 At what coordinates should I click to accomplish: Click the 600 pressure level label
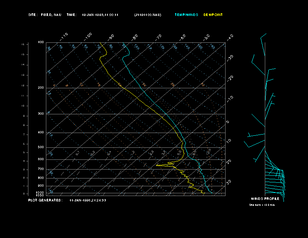click(x=41, y=159)
